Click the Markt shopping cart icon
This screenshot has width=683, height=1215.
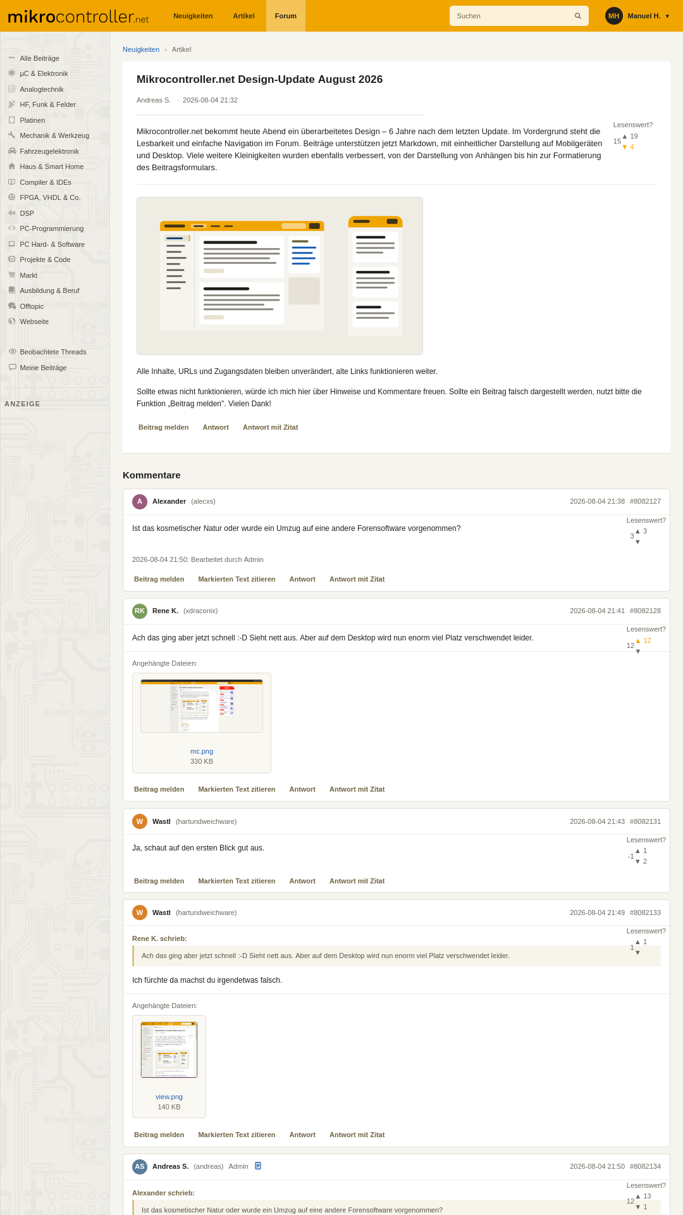tap(11, 275)
